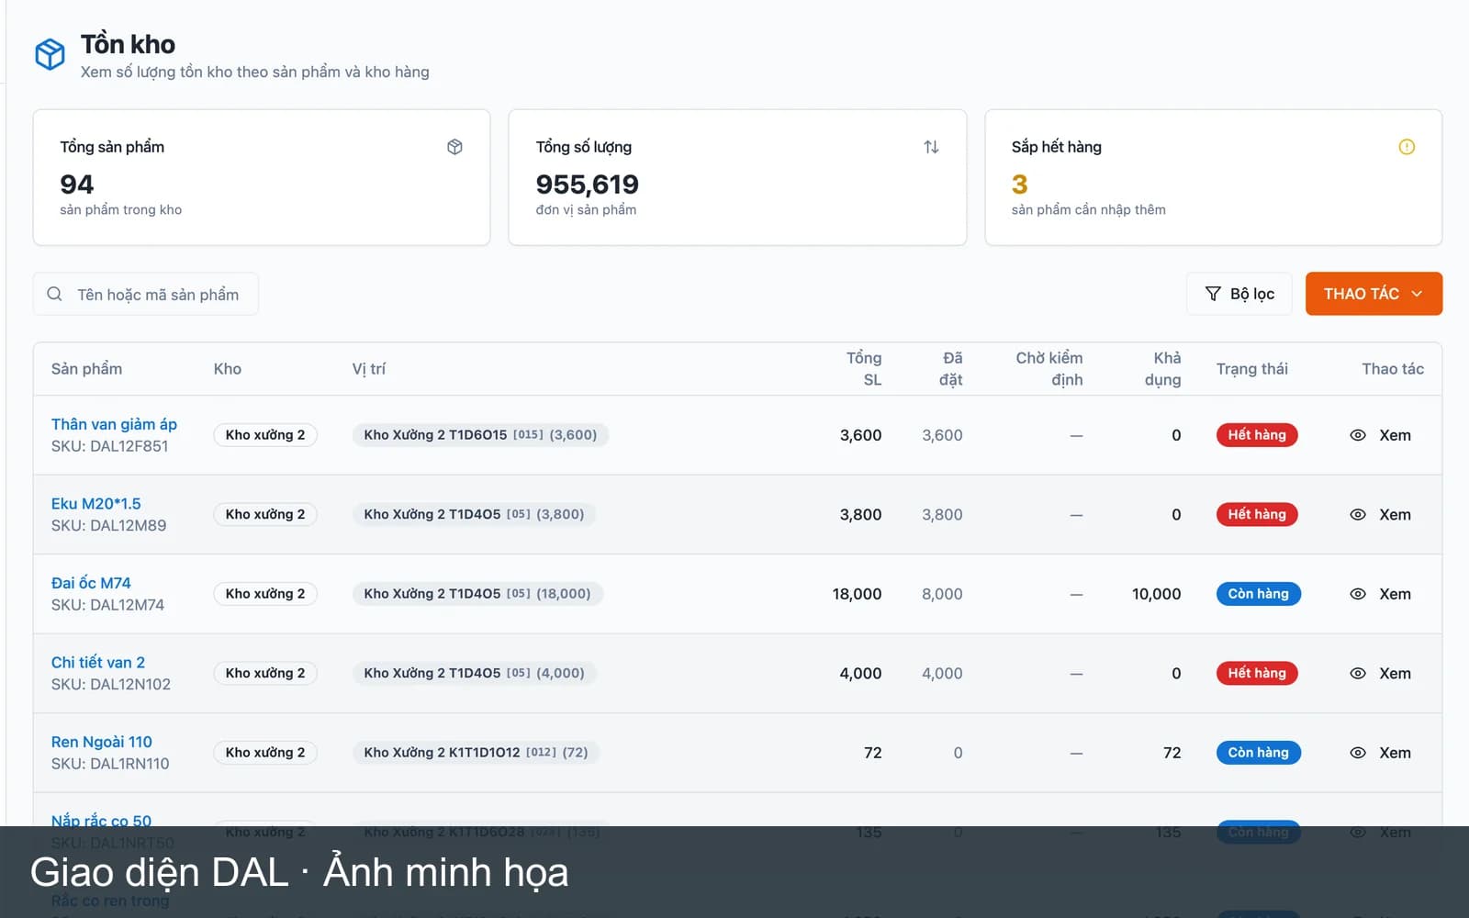
Task: Click Kho xưởng 2 badge in Thân van giảm áp row
Action: pyautogui.click(x=265, y=435)
